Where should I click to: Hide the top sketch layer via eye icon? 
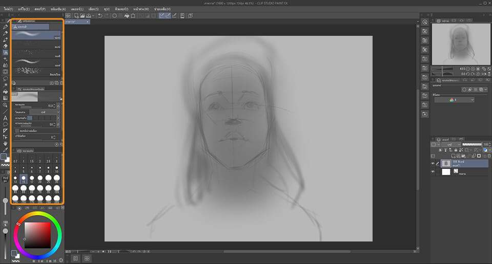[x=433, y=163]
